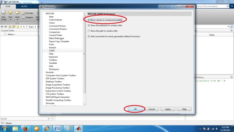
Task: Click the New Script icon
Action: [x=4, y=13]
